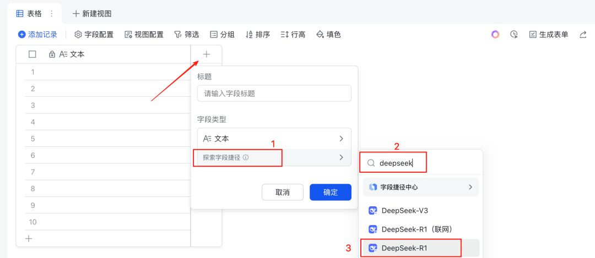Click the highlighted DeepSeek-R1 whale icon
The image size is (595, 258).
[373, 248]
